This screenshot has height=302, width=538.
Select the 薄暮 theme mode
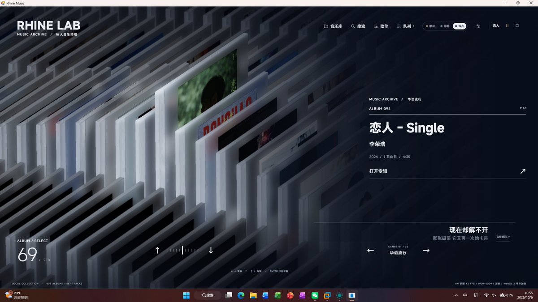point(445,26)
